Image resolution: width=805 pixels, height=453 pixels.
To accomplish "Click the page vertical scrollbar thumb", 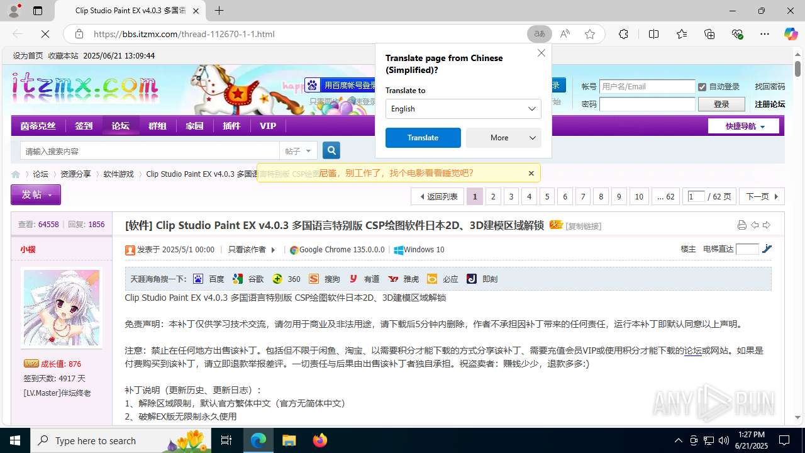I will (x=797, y=67).
